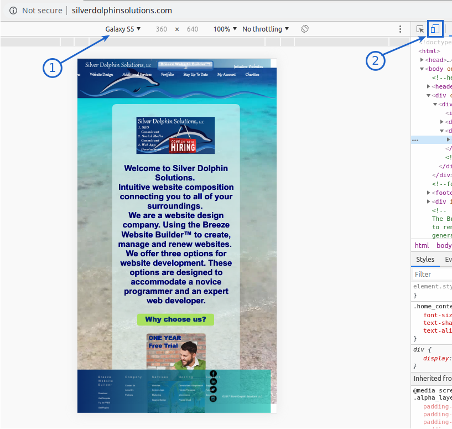Click the Intuitive Websites header text

point(248,66)
